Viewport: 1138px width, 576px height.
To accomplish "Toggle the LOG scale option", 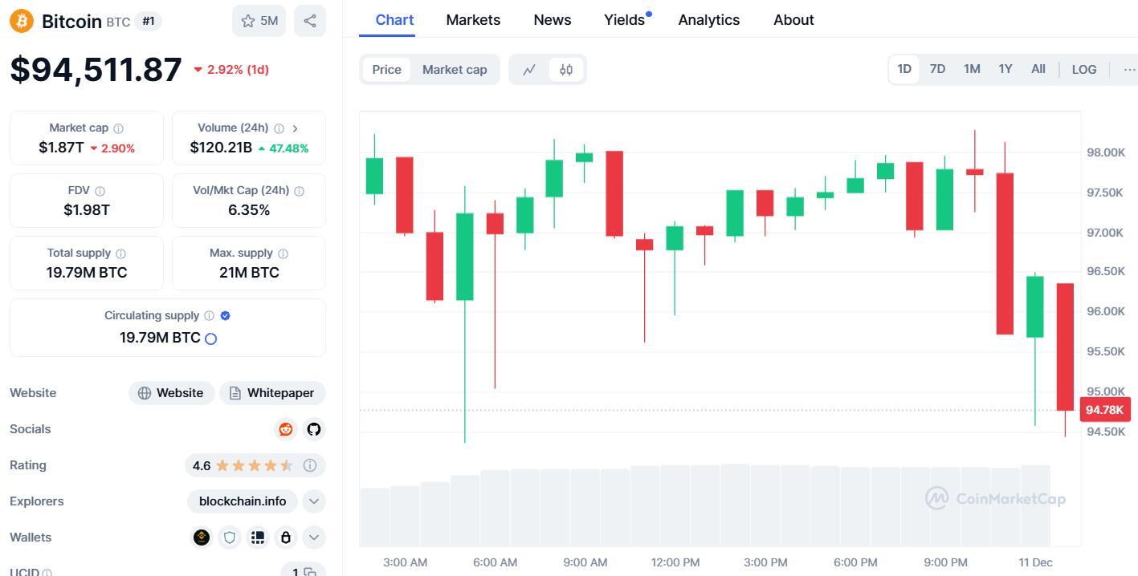I will [1083, 70].
